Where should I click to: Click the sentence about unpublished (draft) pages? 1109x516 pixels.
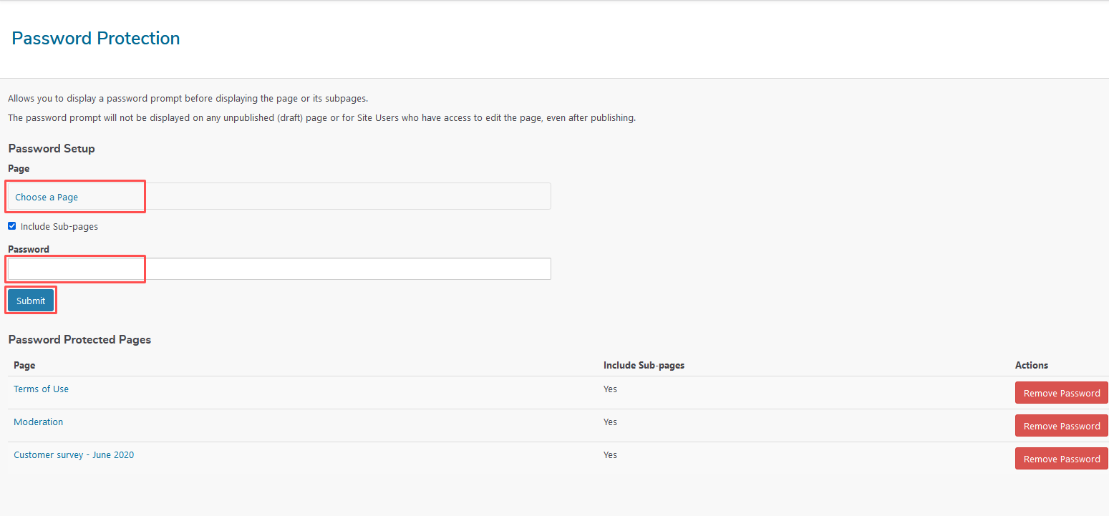[321, 117]
